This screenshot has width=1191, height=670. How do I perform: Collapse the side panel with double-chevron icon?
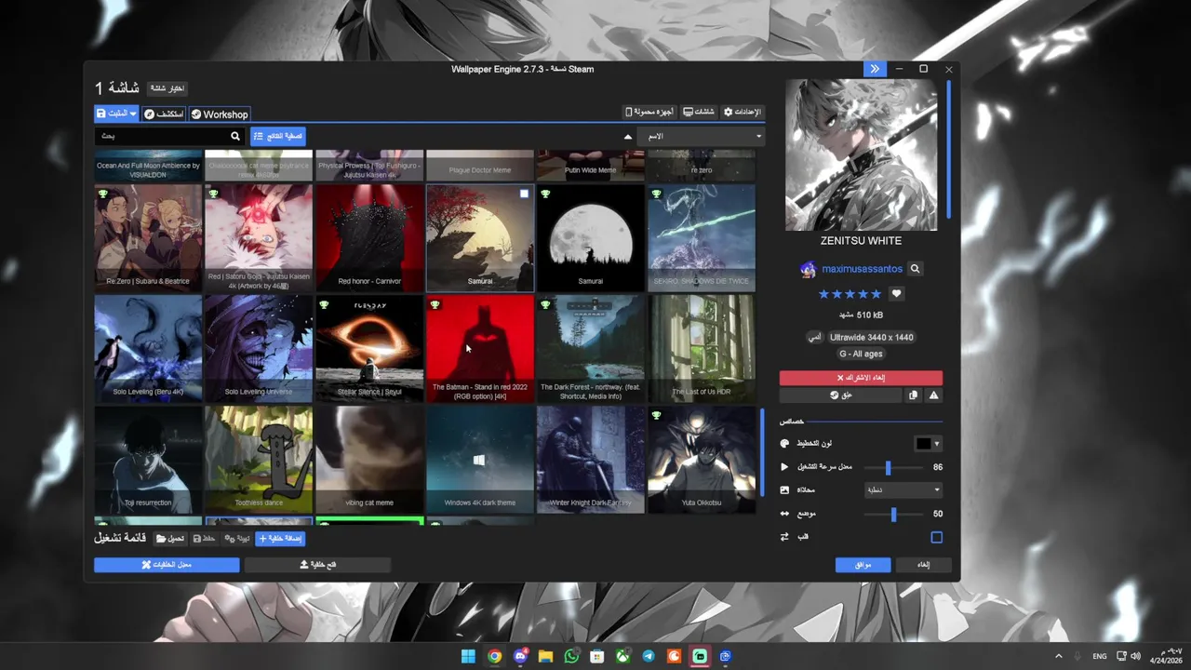tap(875, 69)
